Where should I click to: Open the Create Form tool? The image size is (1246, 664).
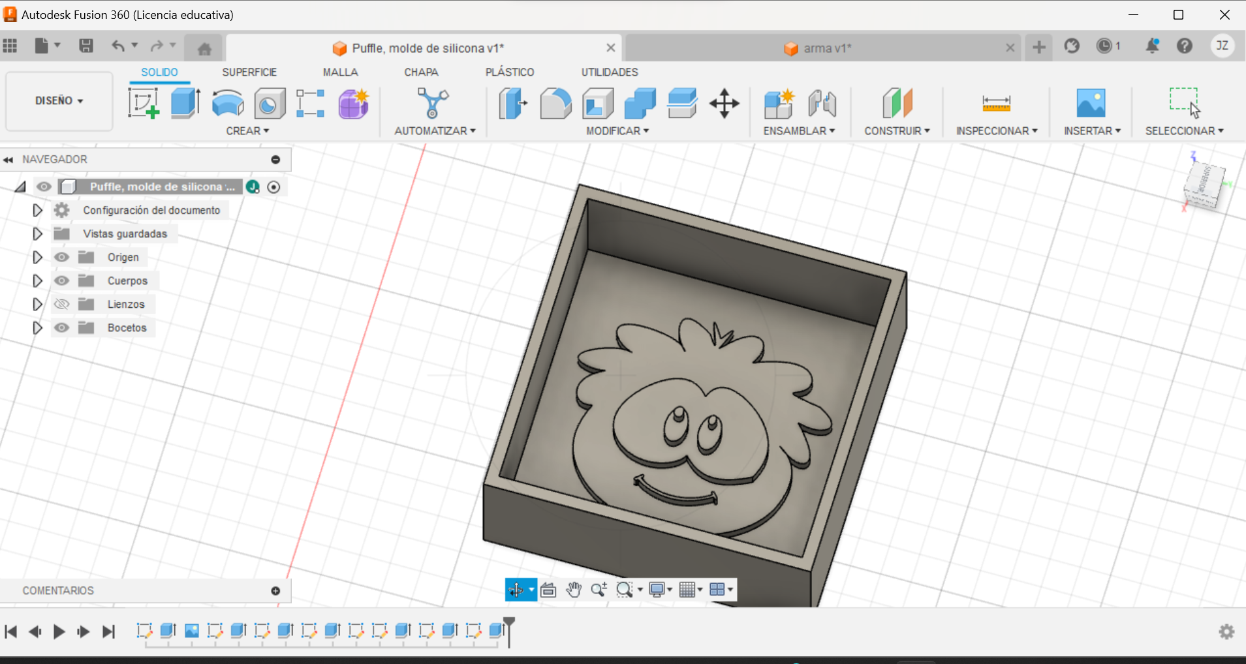(x=353, y=103)
